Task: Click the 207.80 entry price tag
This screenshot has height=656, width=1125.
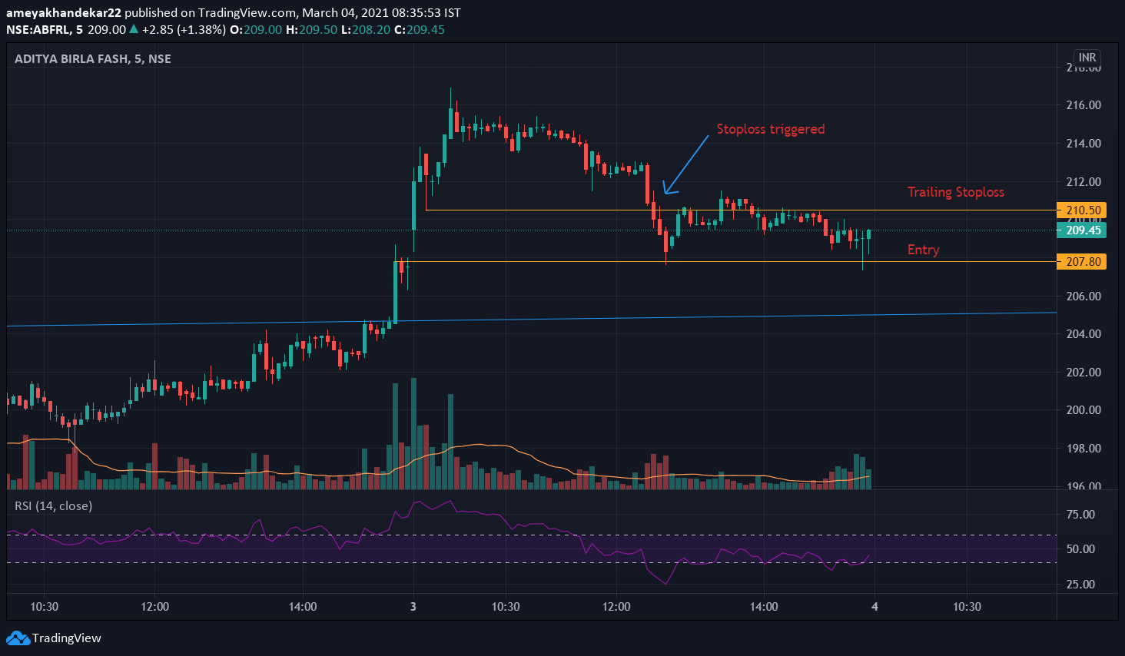Action: pos(1082,261)
